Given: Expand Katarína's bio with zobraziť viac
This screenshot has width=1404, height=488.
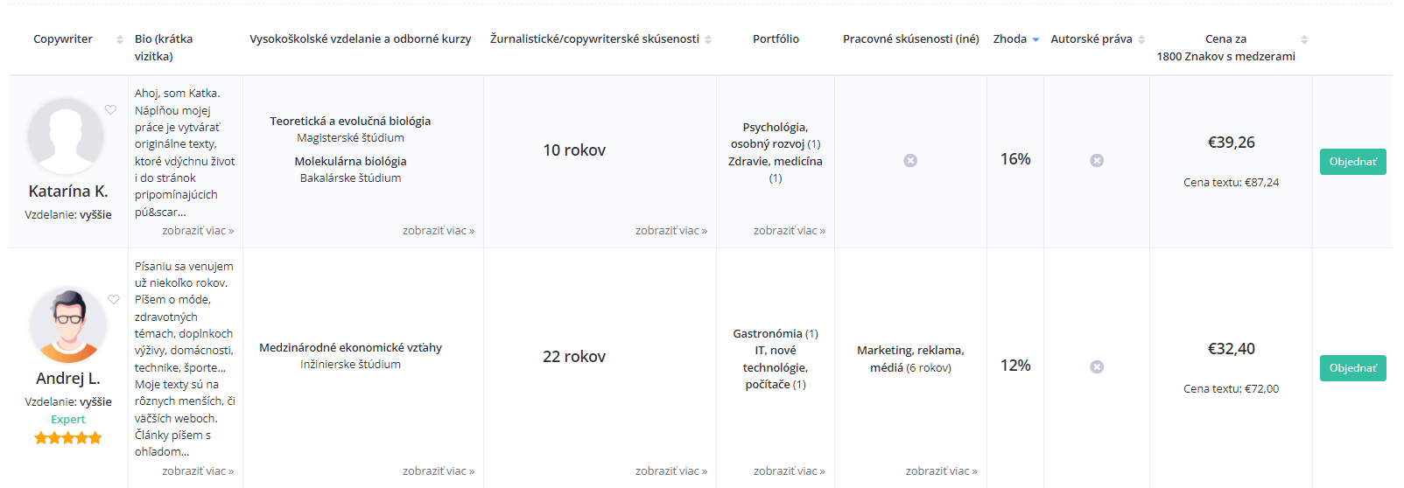Looking at the screenshot, I should click(x=198, y=231).
